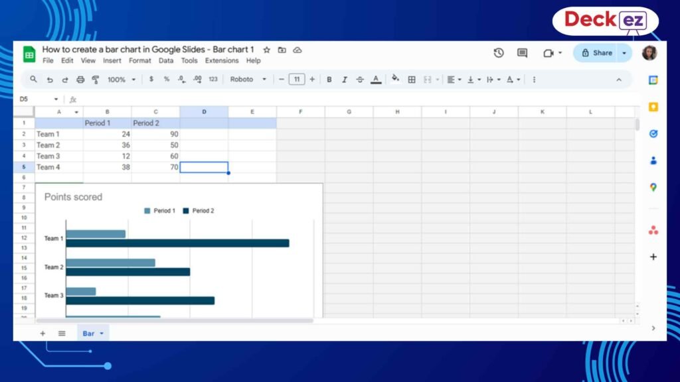Click the Borders icon
This screenshot has width=680, height=382.
[x=411, y=79]
